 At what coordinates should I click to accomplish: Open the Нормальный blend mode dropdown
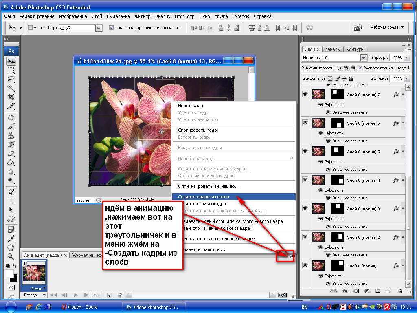click(x=364, y=57)
